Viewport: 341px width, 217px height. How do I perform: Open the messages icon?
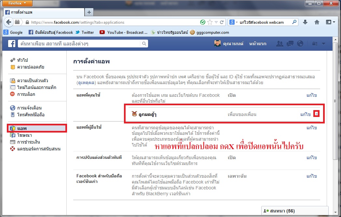(290, 44)
